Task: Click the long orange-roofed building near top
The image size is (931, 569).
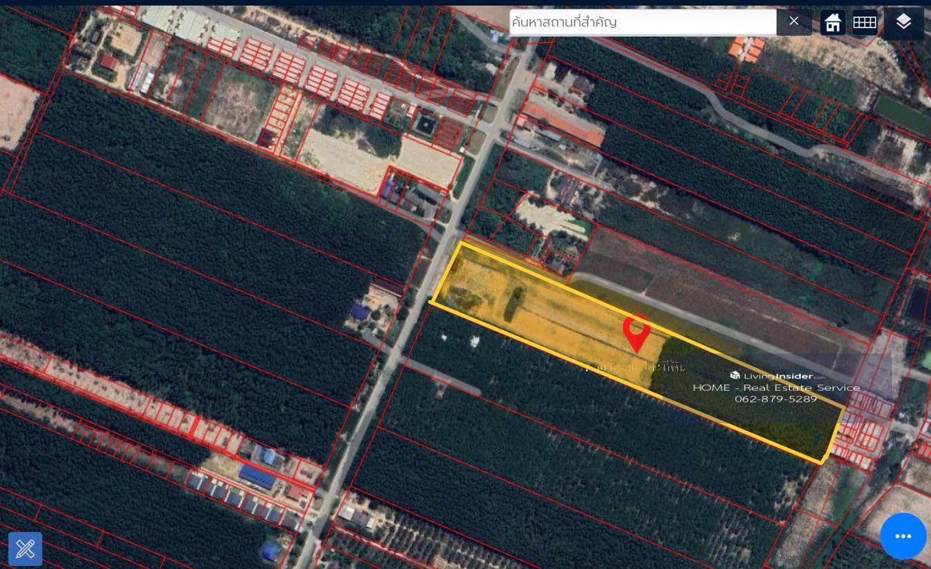Action: coord(564,124)
